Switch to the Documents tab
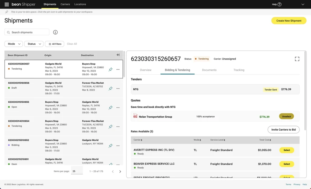The height and width of the screenshot is (189, 311). pyautogui.click(x=209, y=70)
